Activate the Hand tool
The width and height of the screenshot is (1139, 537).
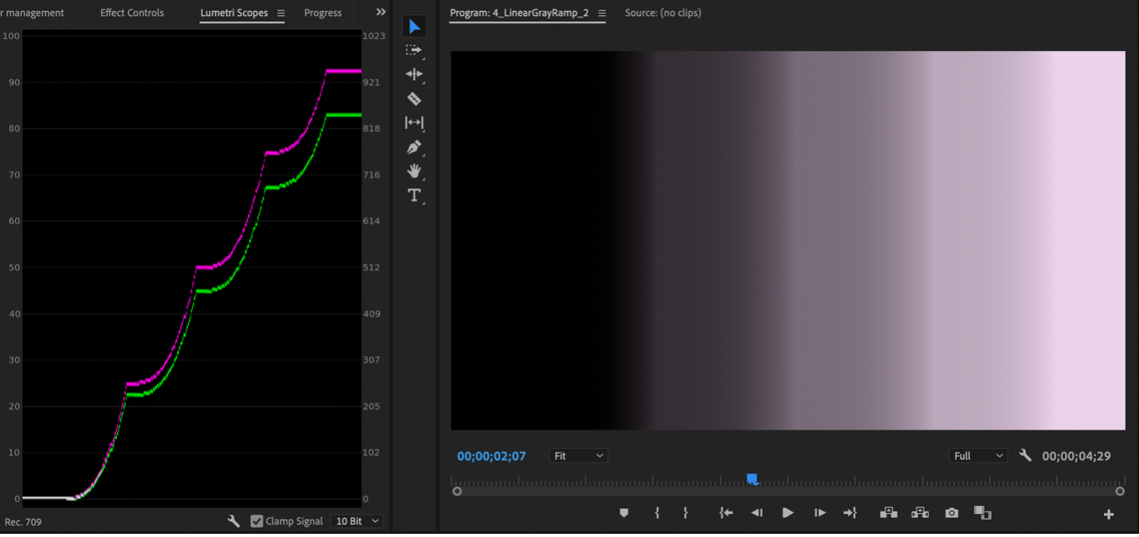[x=414, y=171]
